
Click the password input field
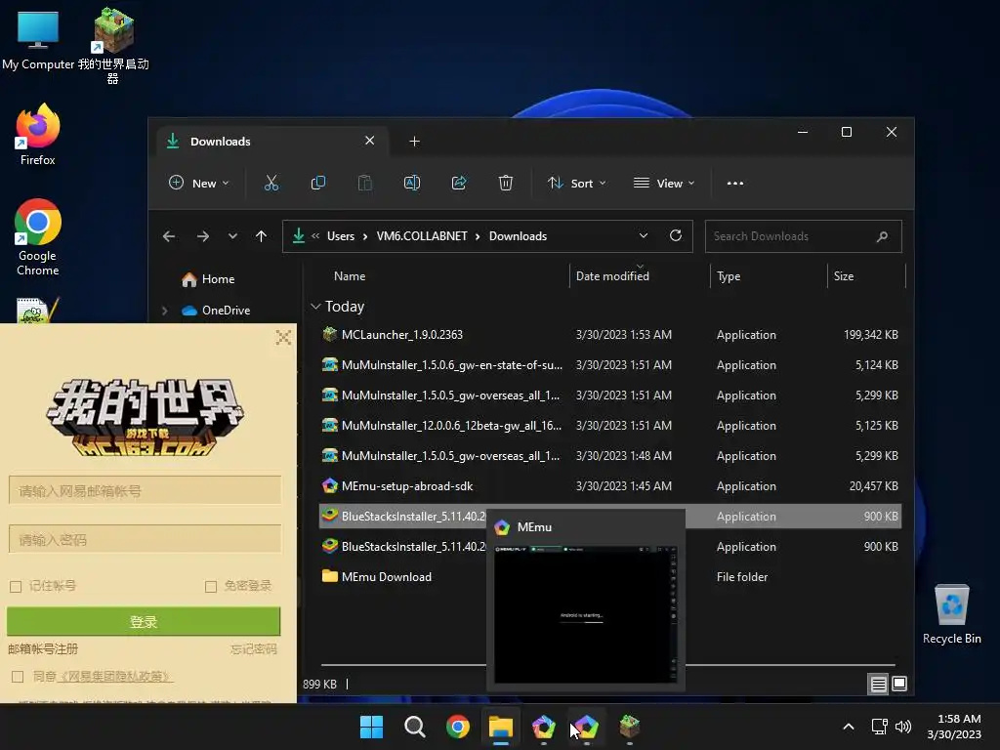pyautogui.click(x=145, y=540)
